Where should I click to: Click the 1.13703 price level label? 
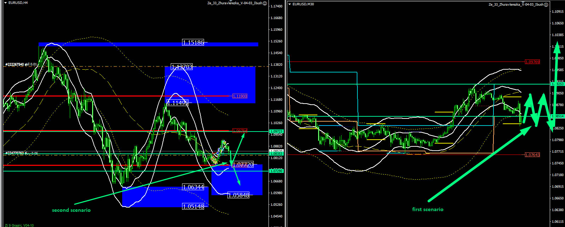tap(182, 67)
